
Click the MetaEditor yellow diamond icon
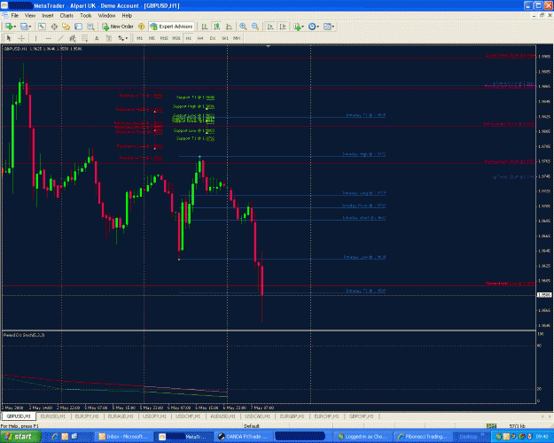click(141, 27)
